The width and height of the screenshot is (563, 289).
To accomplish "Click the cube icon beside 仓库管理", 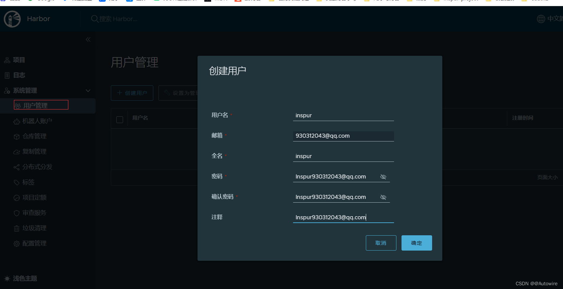I will click(x=16, y=137).
